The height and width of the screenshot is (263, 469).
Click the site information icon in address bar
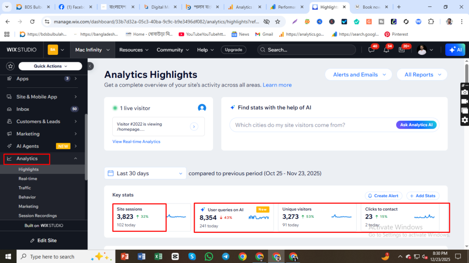pos(47,21)
